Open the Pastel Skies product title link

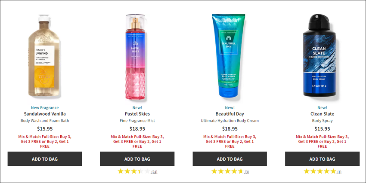pyautogui.click(x=137, y=114)
